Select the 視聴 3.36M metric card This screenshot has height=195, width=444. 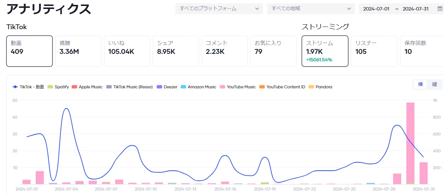(78, 51)
